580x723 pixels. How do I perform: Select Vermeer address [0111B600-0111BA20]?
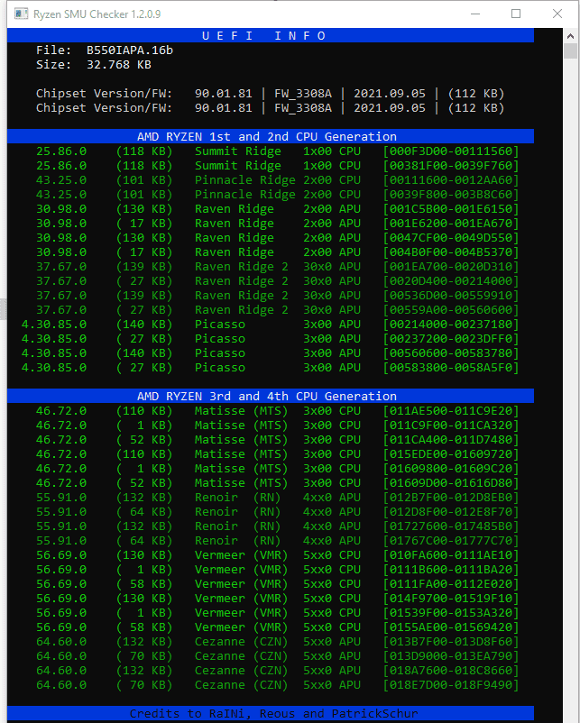click(451, 570)
